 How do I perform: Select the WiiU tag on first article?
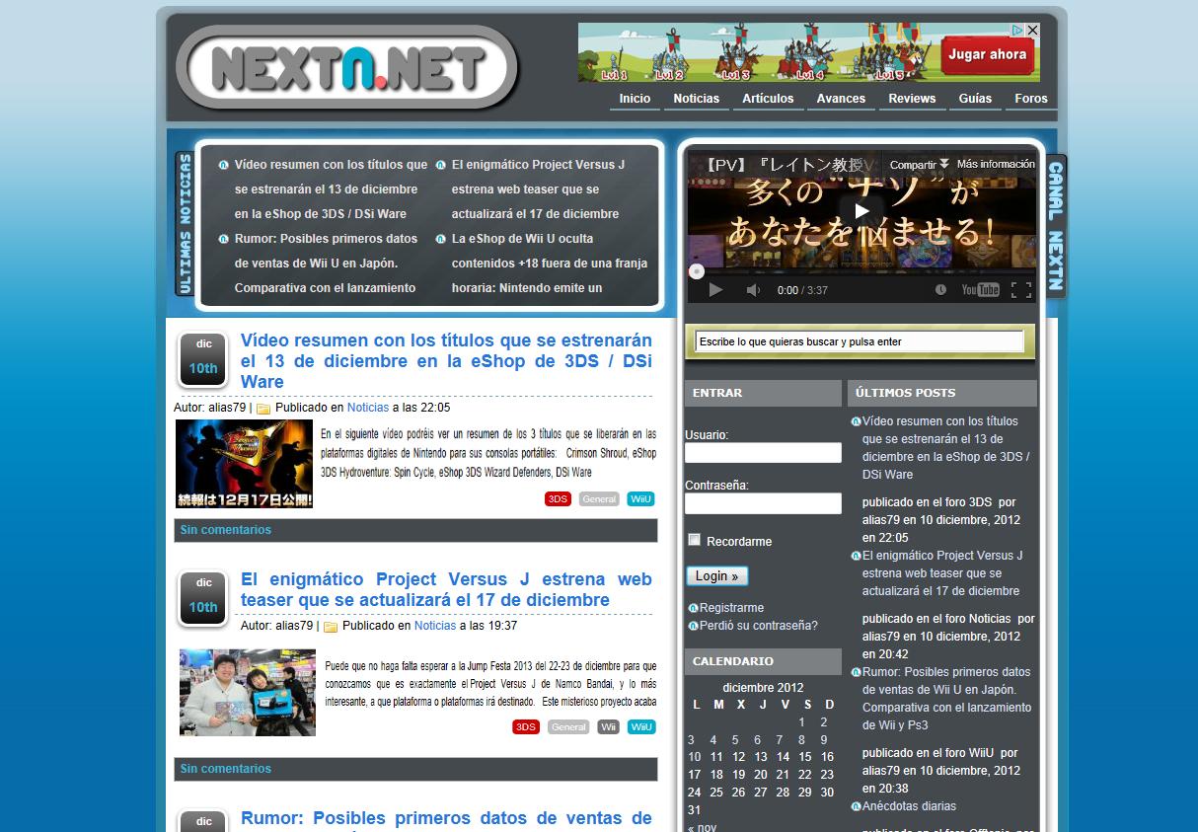[x=640, y=499]
